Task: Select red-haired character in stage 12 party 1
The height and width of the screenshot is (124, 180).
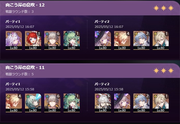Action: click(33, 40)
